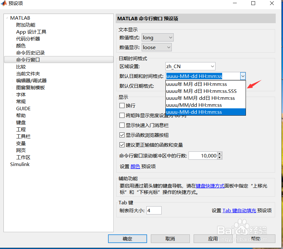Click the default datetime format text field

coord(203,76)
